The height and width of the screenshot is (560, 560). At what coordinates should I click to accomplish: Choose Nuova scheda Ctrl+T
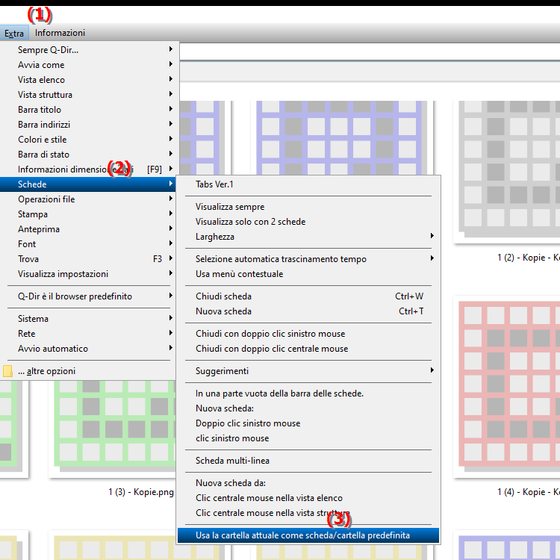pyautogui.click(x=308, y=311)
